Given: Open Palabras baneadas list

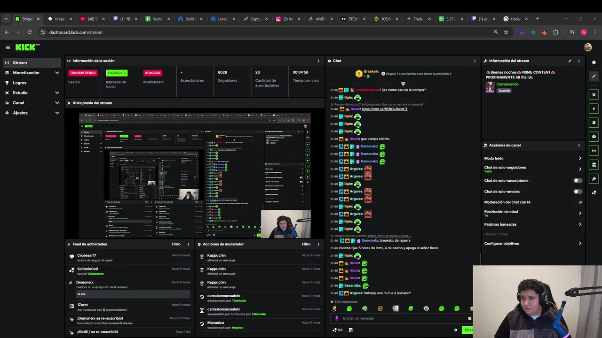Looking at the screenshot, I should pyautogui.click(x=533, y=224).
